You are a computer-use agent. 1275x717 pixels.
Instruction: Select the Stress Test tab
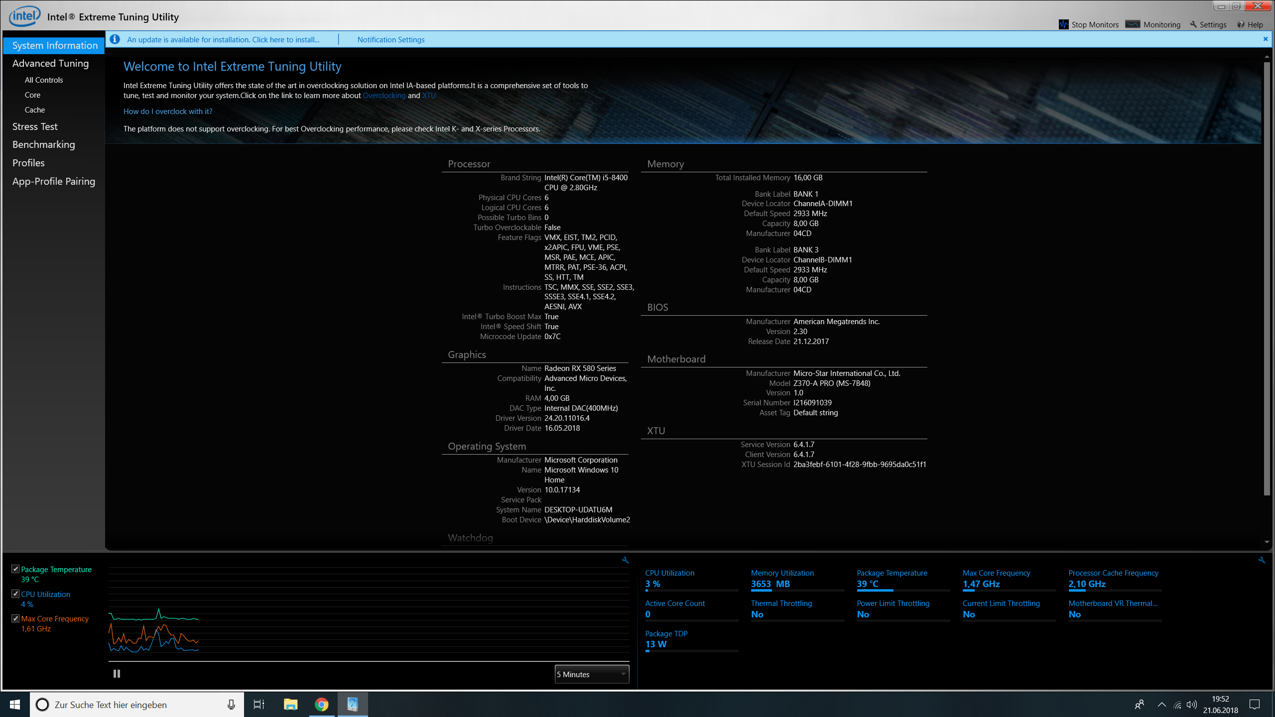[35, 126]
